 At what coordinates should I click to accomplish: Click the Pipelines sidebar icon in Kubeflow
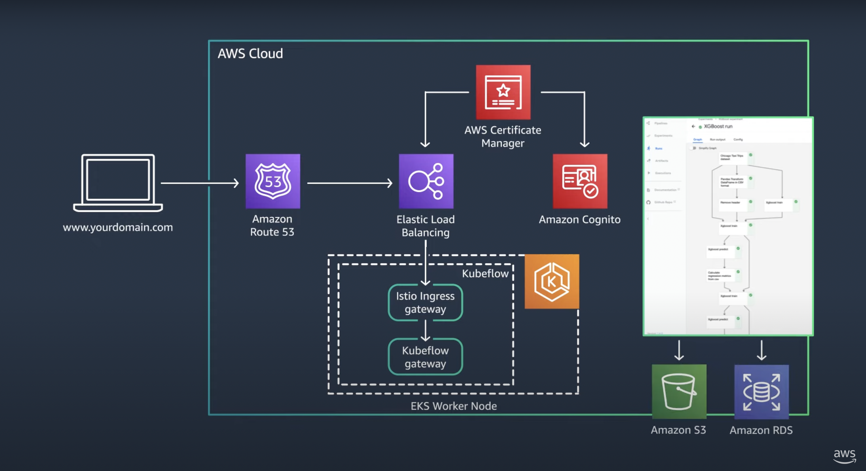pos(648,124)
